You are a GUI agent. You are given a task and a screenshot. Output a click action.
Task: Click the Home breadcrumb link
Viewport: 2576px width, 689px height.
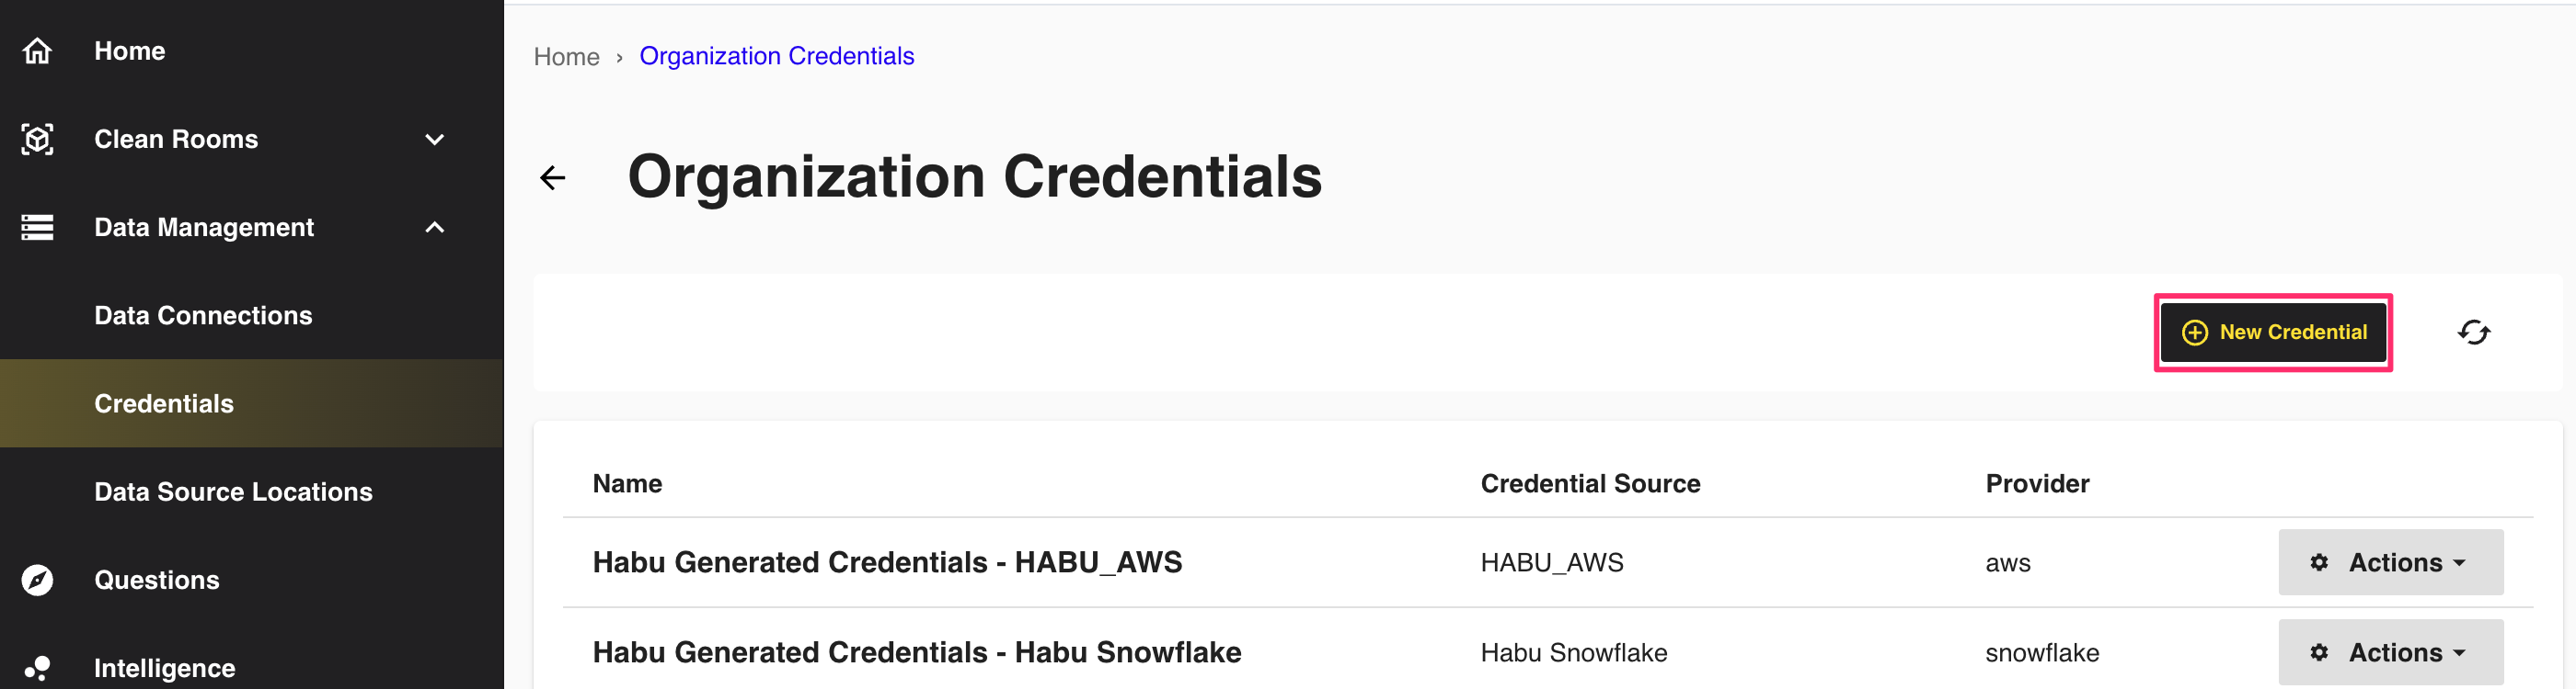pyautogui.click(x=566, y=57)
